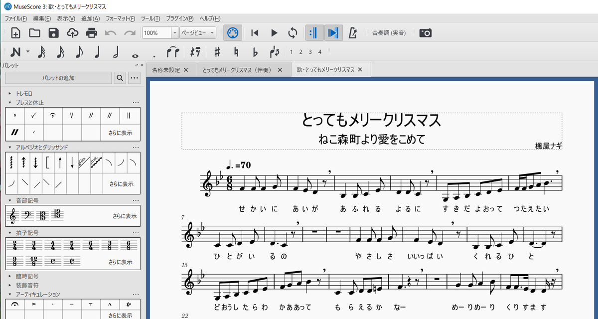The height and width of the screenshot is (319, 598).
Task: Open note input mode dropdown arrow
Action: 27,52
